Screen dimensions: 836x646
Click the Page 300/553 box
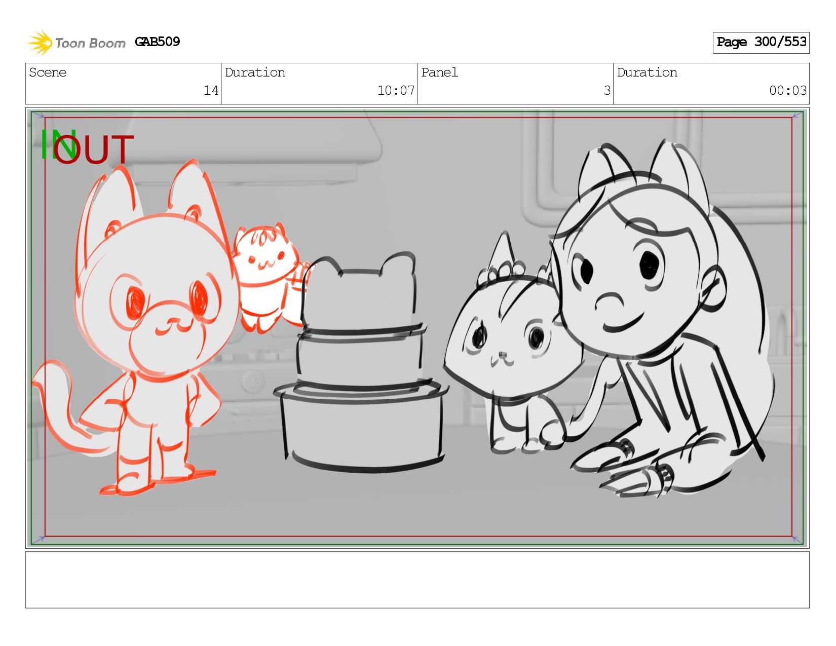point(761,43)
